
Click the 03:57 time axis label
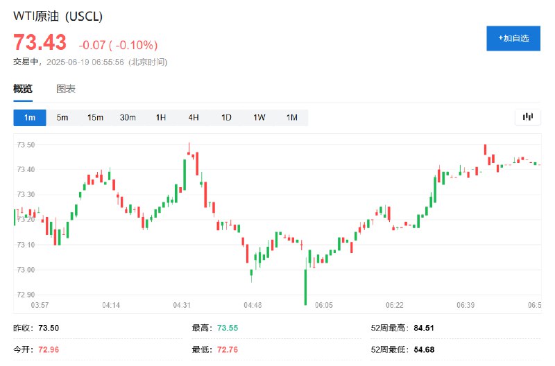pos(40,305)
